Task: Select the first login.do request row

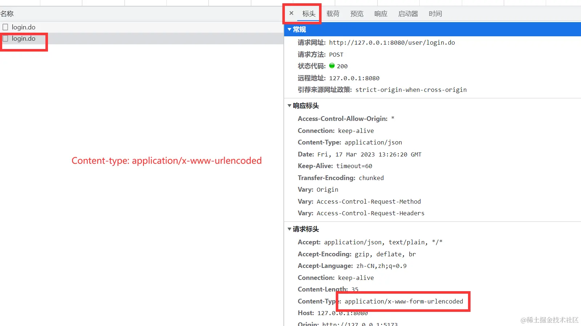Action: 142,27
